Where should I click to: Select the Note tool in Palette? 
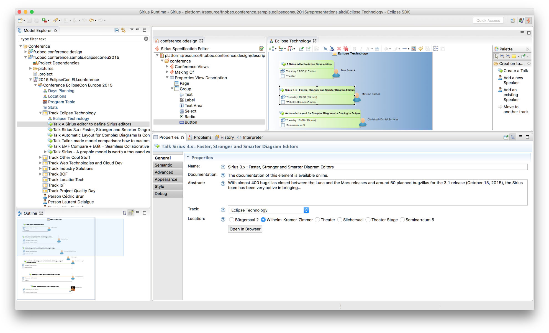coord(514,56)
